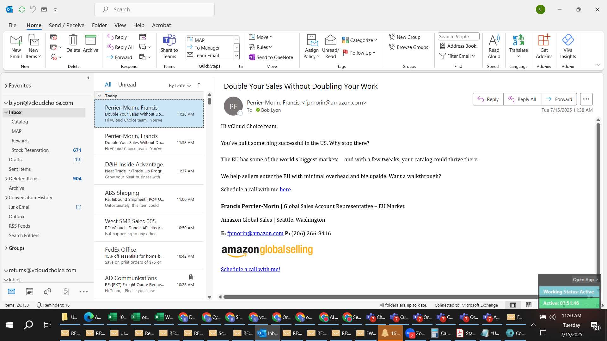The image size is (607, 341).
Task: Click the Search People field
Action: pos(458,37)
